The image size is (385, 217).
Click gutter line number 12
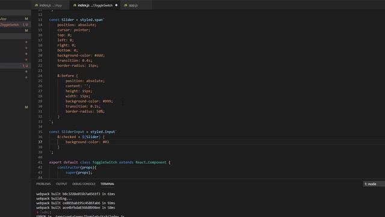(40, 14)
